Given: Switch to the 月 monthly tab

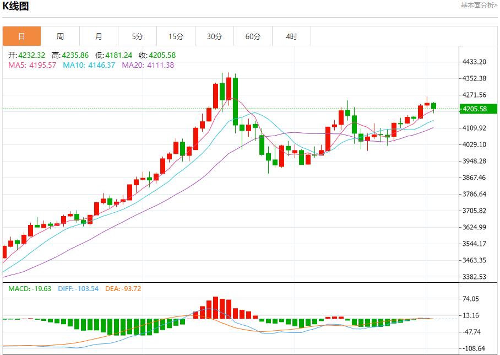Looking at the screenshot, I should pos(99,36).
